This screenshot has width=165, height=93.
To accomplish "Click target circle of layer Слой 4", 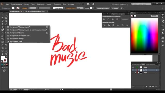I will (156, 67).
